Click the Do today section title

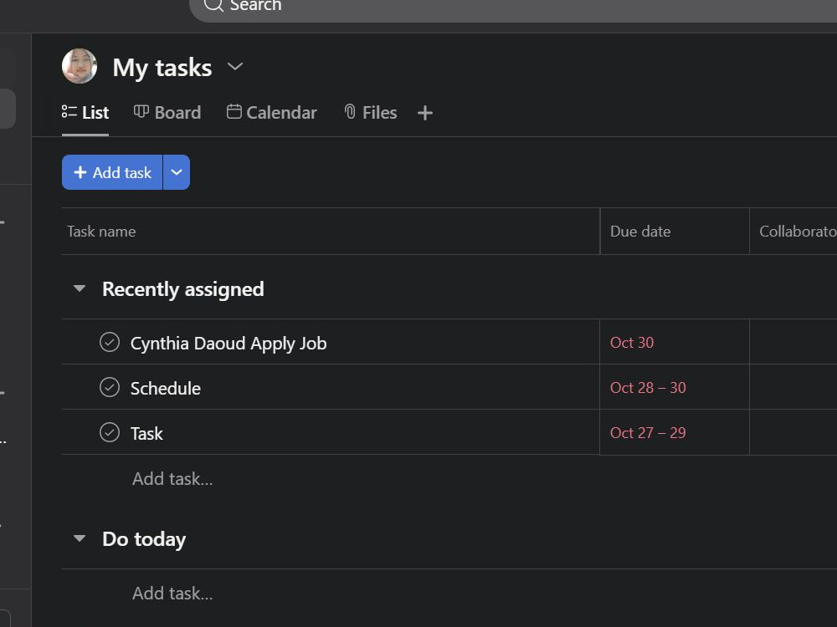click(144, 539)
